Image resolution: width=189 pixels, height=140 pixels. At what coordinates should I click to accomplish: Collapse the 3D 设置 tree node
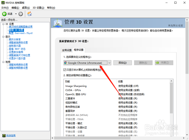tap(3, 24)
